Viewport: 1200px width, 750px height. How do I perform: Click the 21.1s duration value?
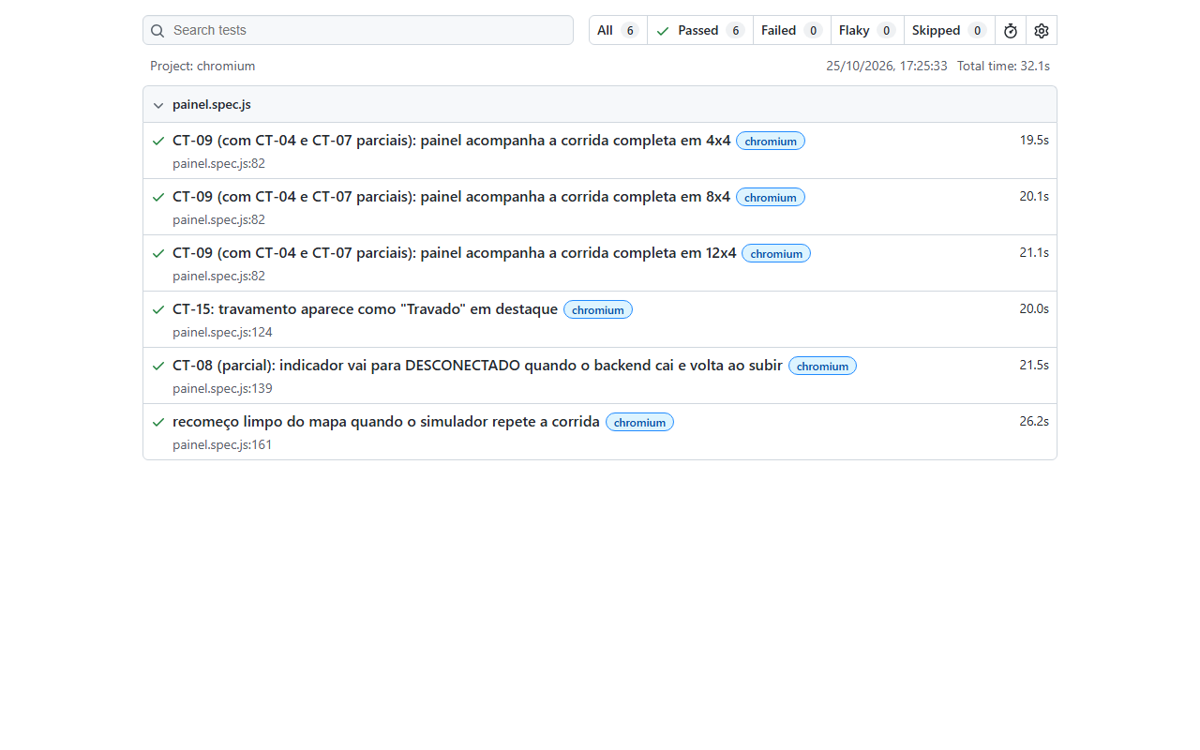tap(1034, 253)
